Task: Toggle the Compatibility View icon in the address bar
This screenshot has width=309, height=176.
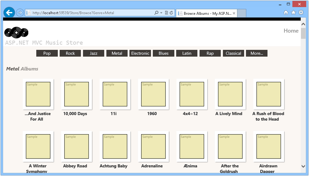Action: (166, 13)
